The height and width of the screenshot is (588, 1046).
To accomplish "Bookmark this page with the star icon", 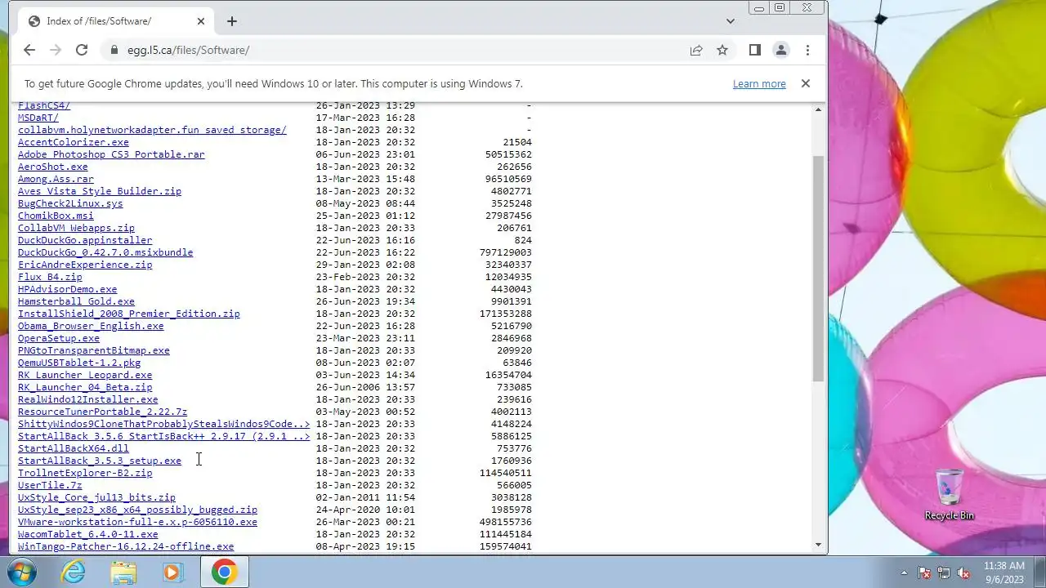I will pos(722,50).
